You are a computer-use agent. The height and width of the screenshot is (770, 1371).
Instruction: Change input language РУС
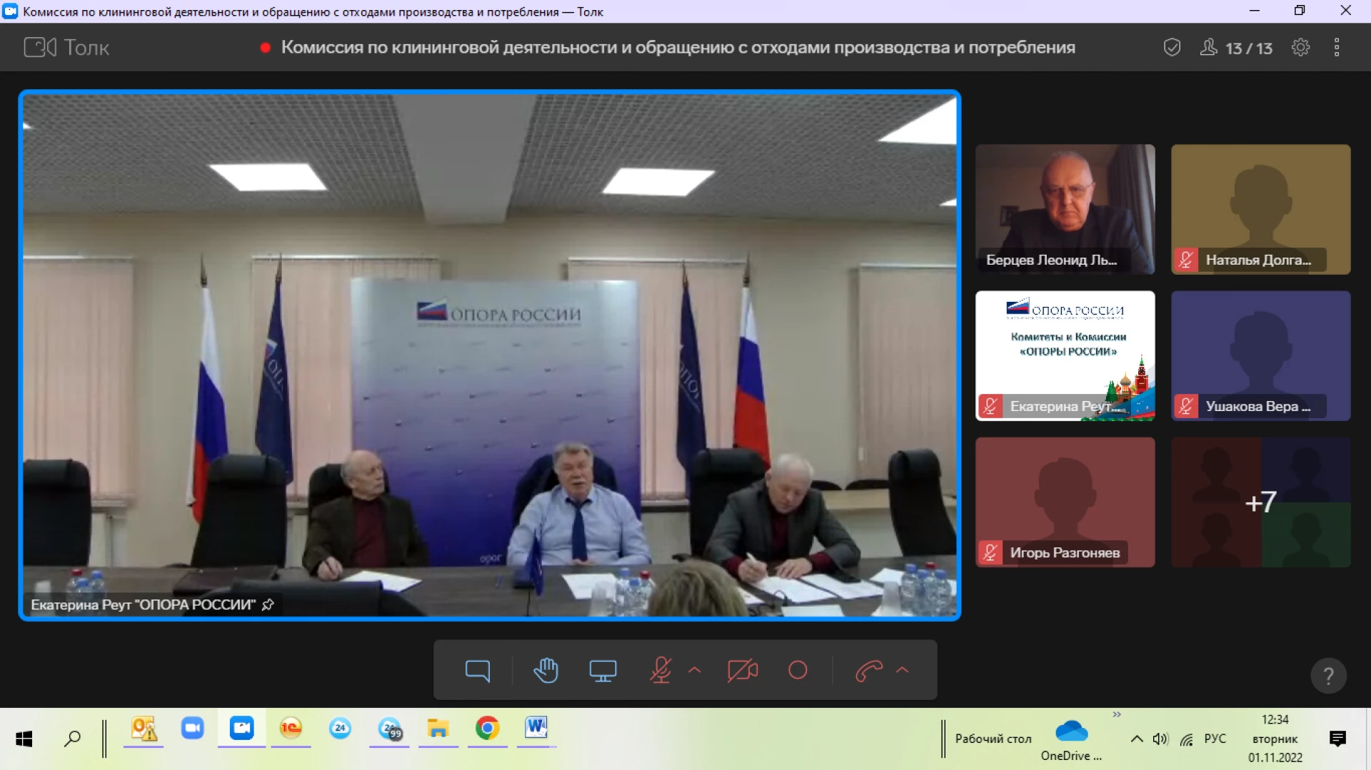(1215, 739)
